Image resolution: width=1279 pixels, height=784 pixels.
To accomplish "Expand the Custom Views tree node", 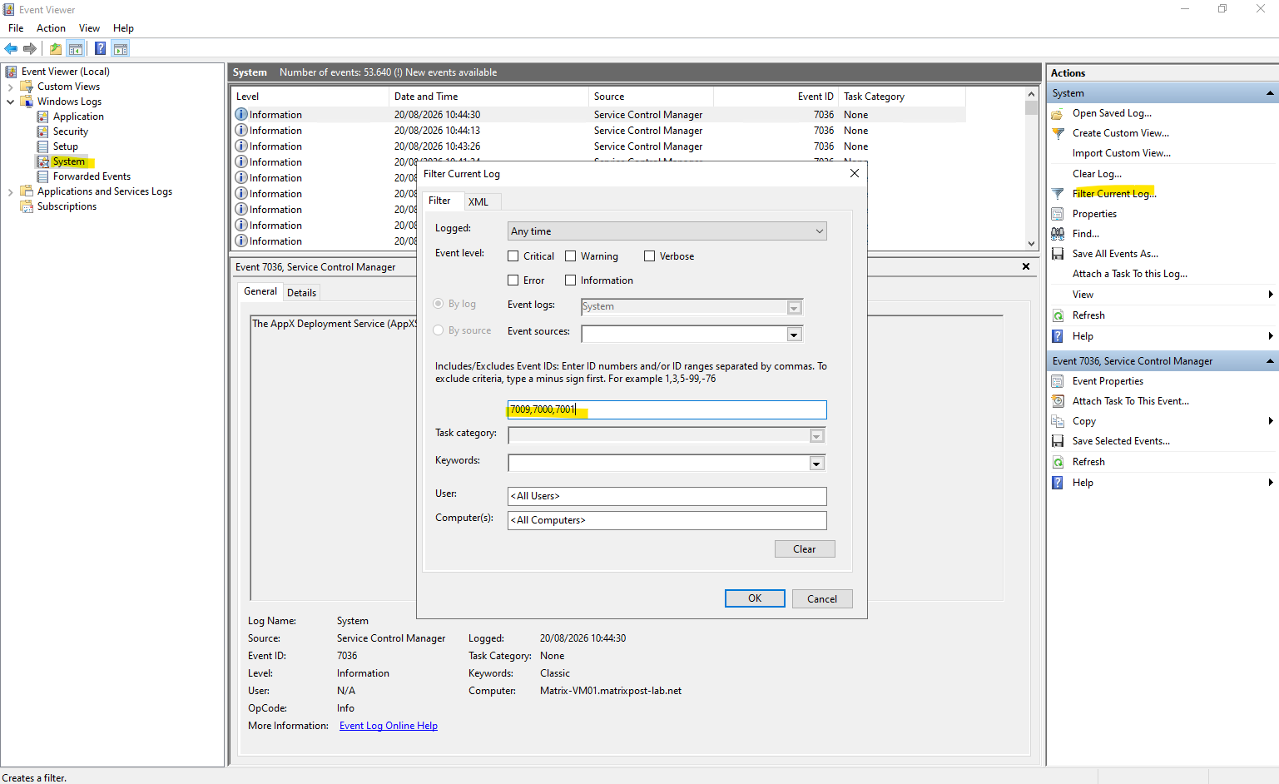I will 10,87.
